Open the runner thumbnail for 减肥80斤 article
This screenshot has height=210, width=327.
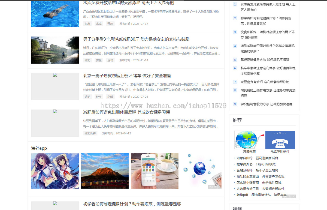pos(55,50)
